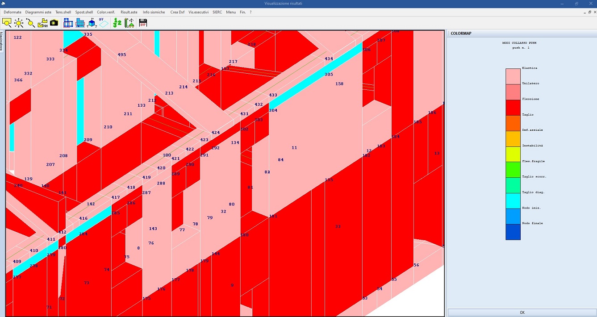This screenshot has height=317, width=597.
Task: Click the camera snapshot icon
Action: tap(54, 23)
